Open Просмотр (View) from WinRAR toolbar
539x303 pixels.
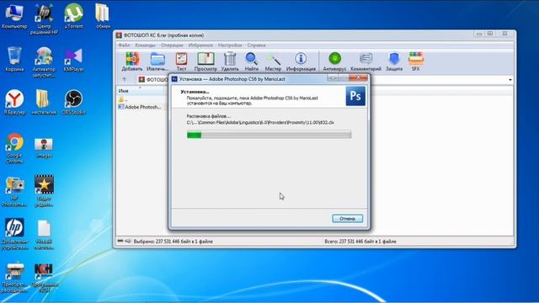pos(205,61)
